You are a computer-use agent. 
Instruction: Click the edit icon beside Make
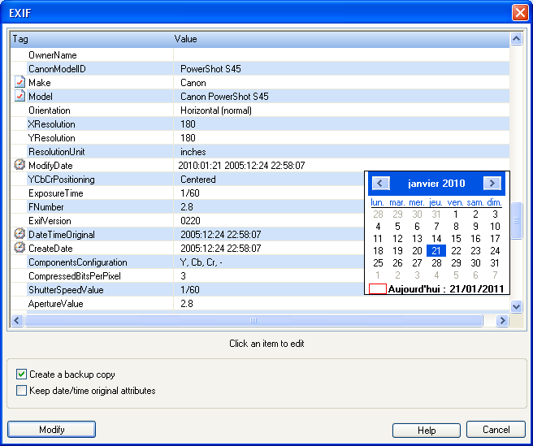19,82
